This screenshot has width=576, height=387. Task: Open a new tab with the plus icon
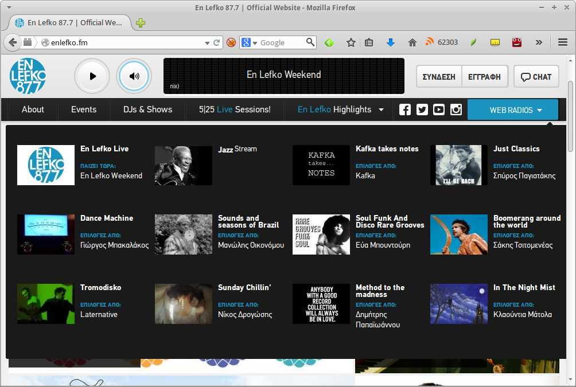pos(141,23)
